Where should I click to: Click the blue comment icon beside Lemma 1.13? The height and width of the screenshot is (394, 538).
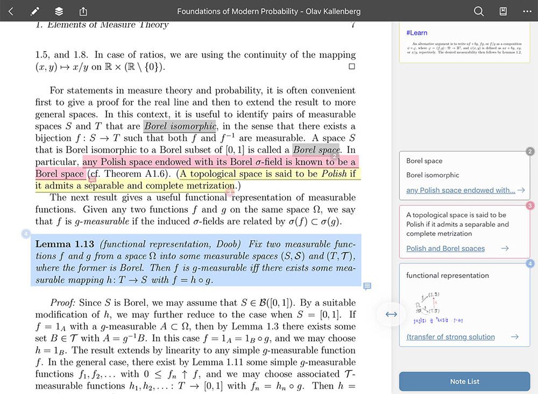[x=367, y=286]
